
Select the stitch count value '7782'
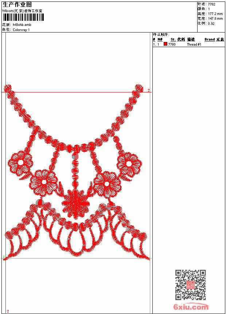pyautogui.click(x=211, y=4)
